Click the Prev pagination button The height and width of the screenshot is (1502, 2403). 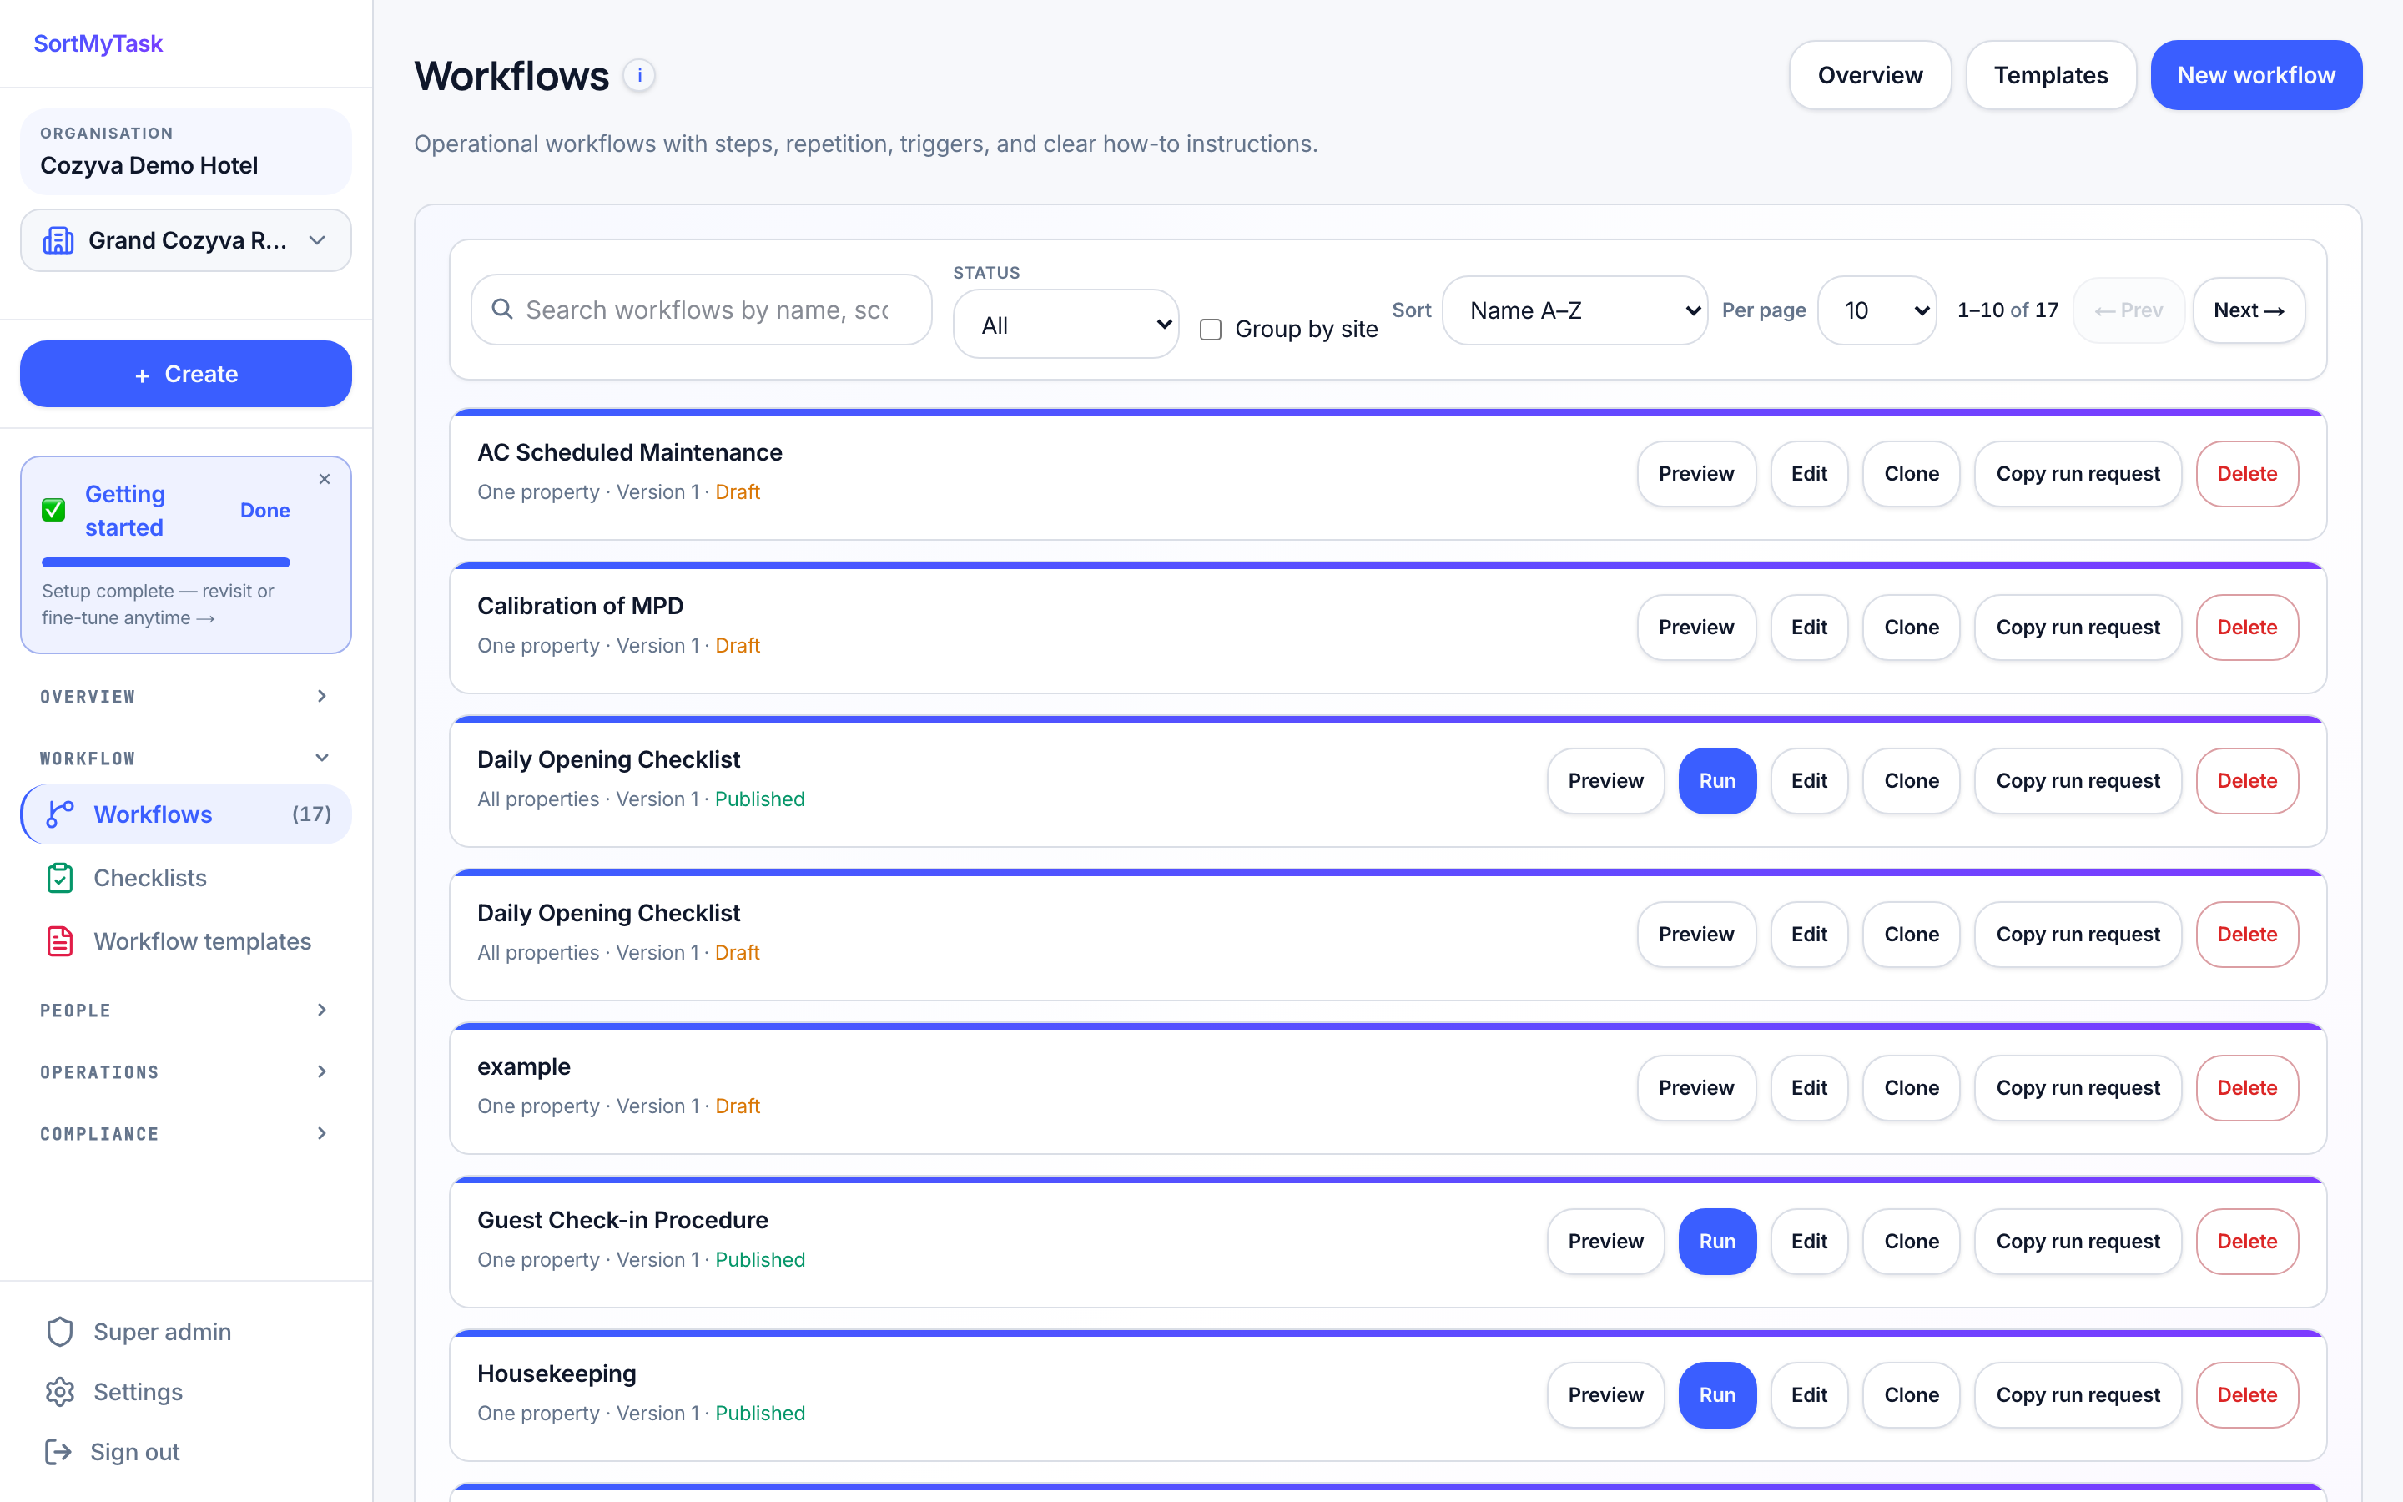pyautogui.click(x=2128, y=310)
